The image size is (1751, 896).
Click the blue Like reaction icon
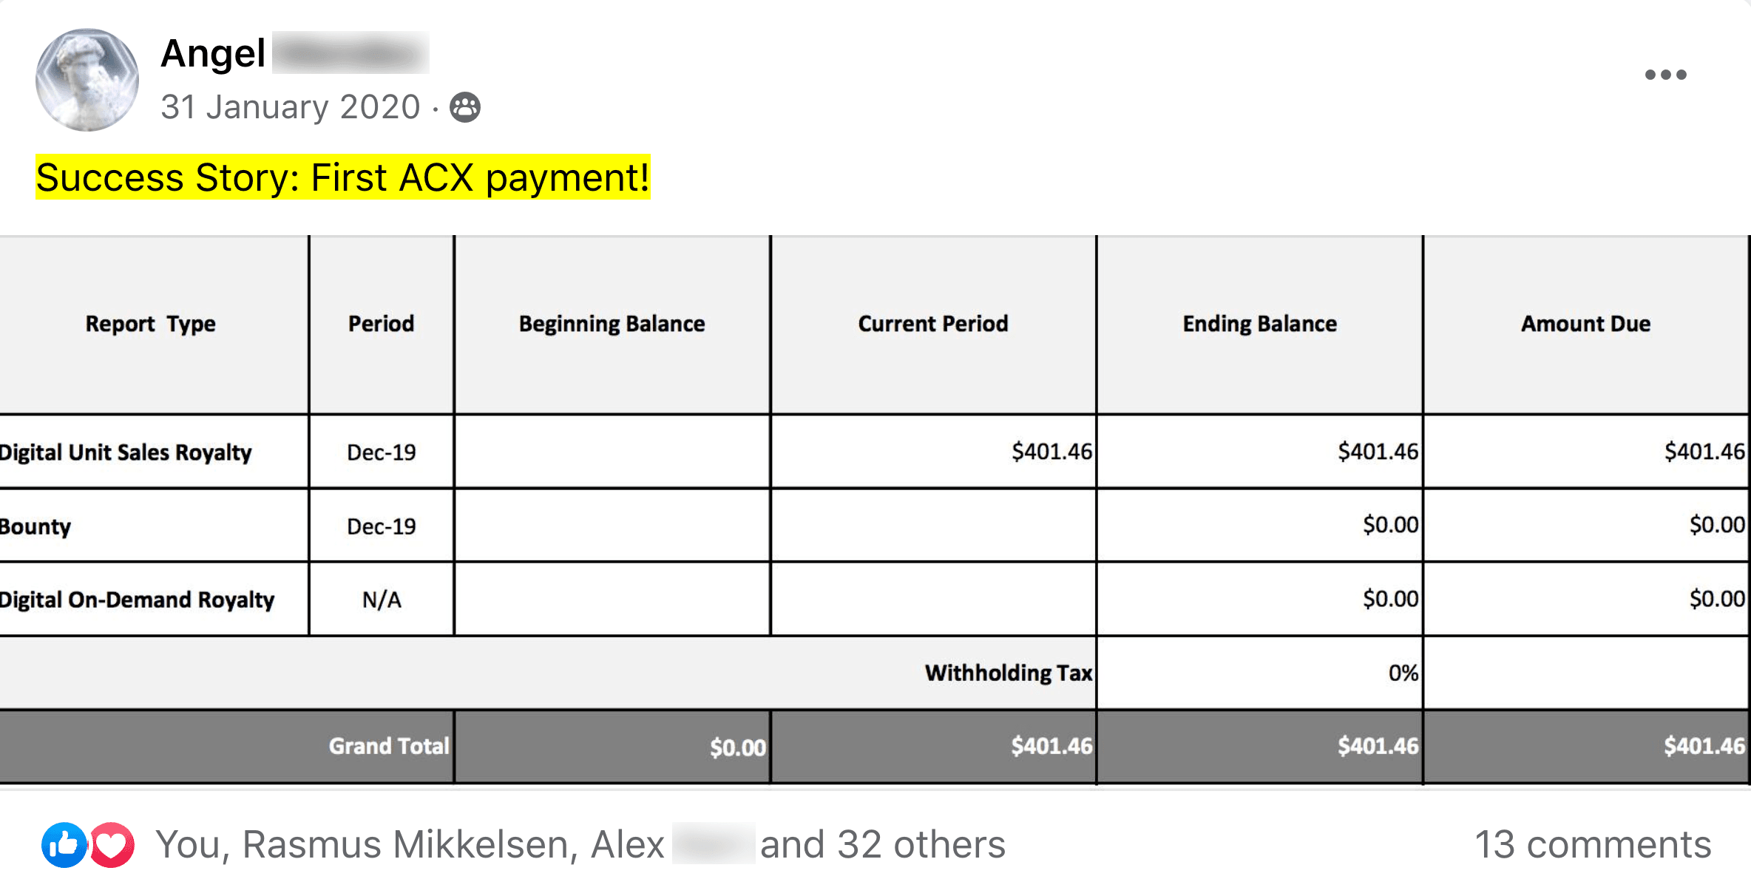coord(64,844)
